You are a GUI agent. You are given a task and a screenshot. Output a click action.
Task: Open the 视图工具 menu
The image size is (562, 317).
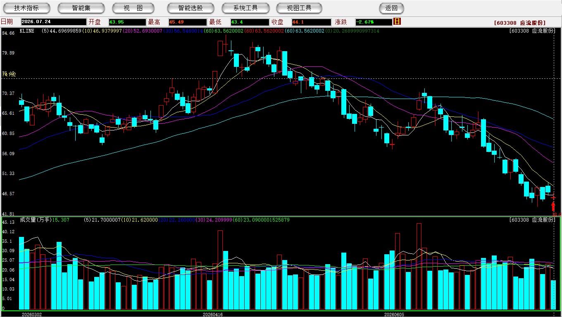[299, 8]
